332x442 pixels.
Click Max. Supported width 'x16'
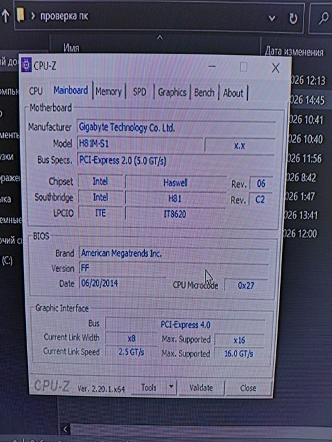point(239,340)
